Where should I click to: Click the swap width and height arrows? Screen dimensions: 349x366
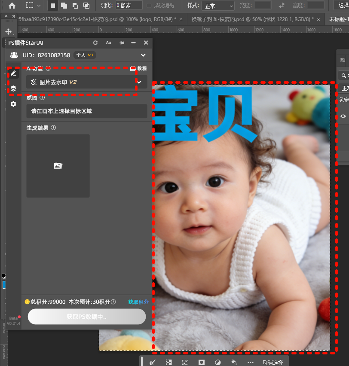[282, 6]
